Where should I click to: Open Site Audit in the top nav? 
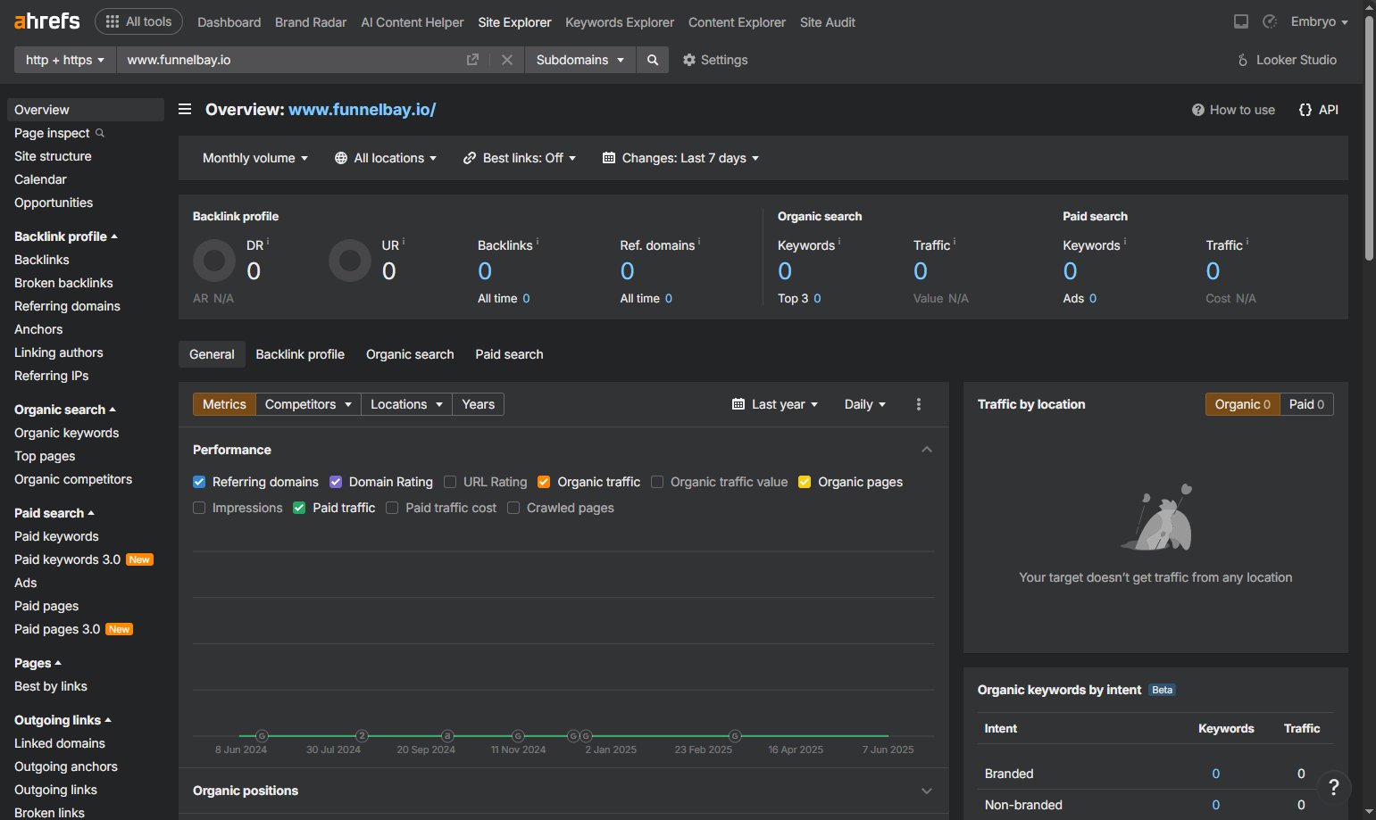coord(828,22)
